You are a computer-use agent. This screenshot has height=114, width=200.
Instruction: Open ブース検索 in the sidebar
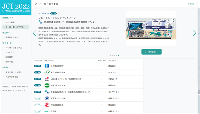(10, 22)
